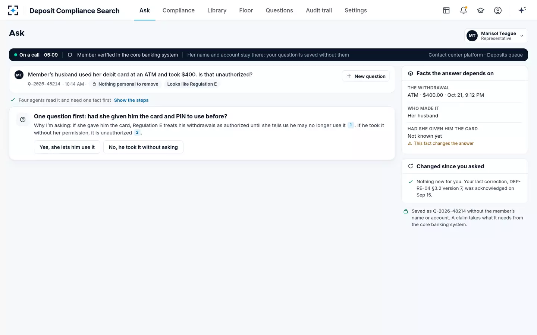View the Audit trail tab
Screen dimensions: 537x335
[x=319, y=10]
